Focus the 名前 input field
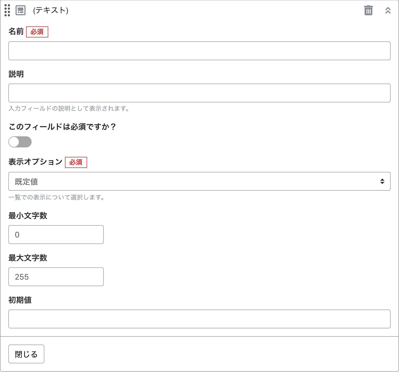This screenshot has height=372, width=399. pyautogui.click(x=199, y=51)
